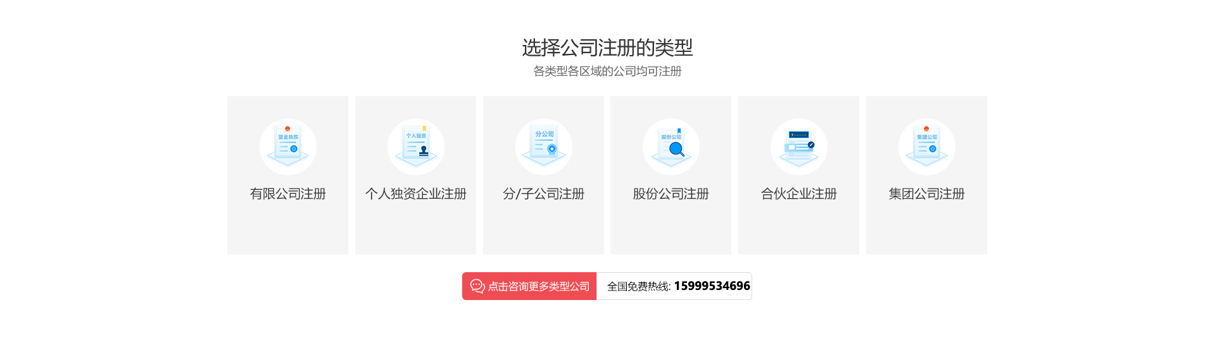The height and width of the screenshot is (338, 1215).
Task: Click the chat bubble icon in the red button
Action: pyautogui.click(x=477, y=286)
